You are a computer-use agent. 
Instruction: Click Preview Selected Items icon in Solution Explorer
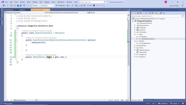[x=164, y=13]
